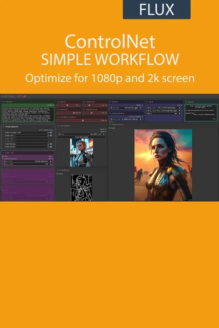
Task: Click the collapse dot on the Clip node
Action: pyautogui.click(x=146, y=102)
